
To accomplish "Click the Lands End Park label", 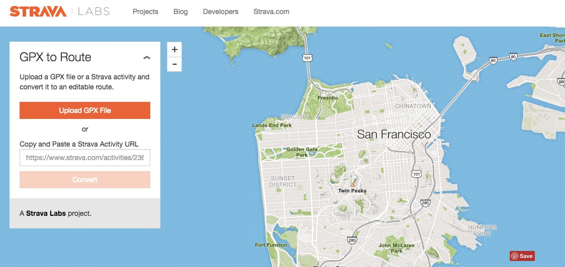I will click(x=271, y=125).
